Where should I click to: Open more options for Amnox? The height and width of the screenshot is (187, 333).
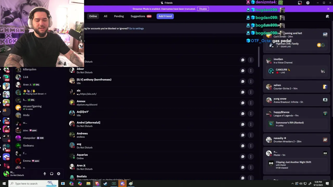251,103
